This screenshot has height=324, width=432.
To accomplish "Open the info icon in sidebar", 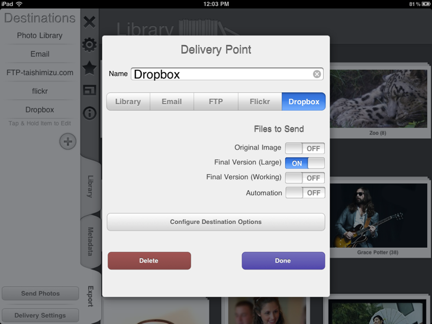I will [x=89, y=113].
